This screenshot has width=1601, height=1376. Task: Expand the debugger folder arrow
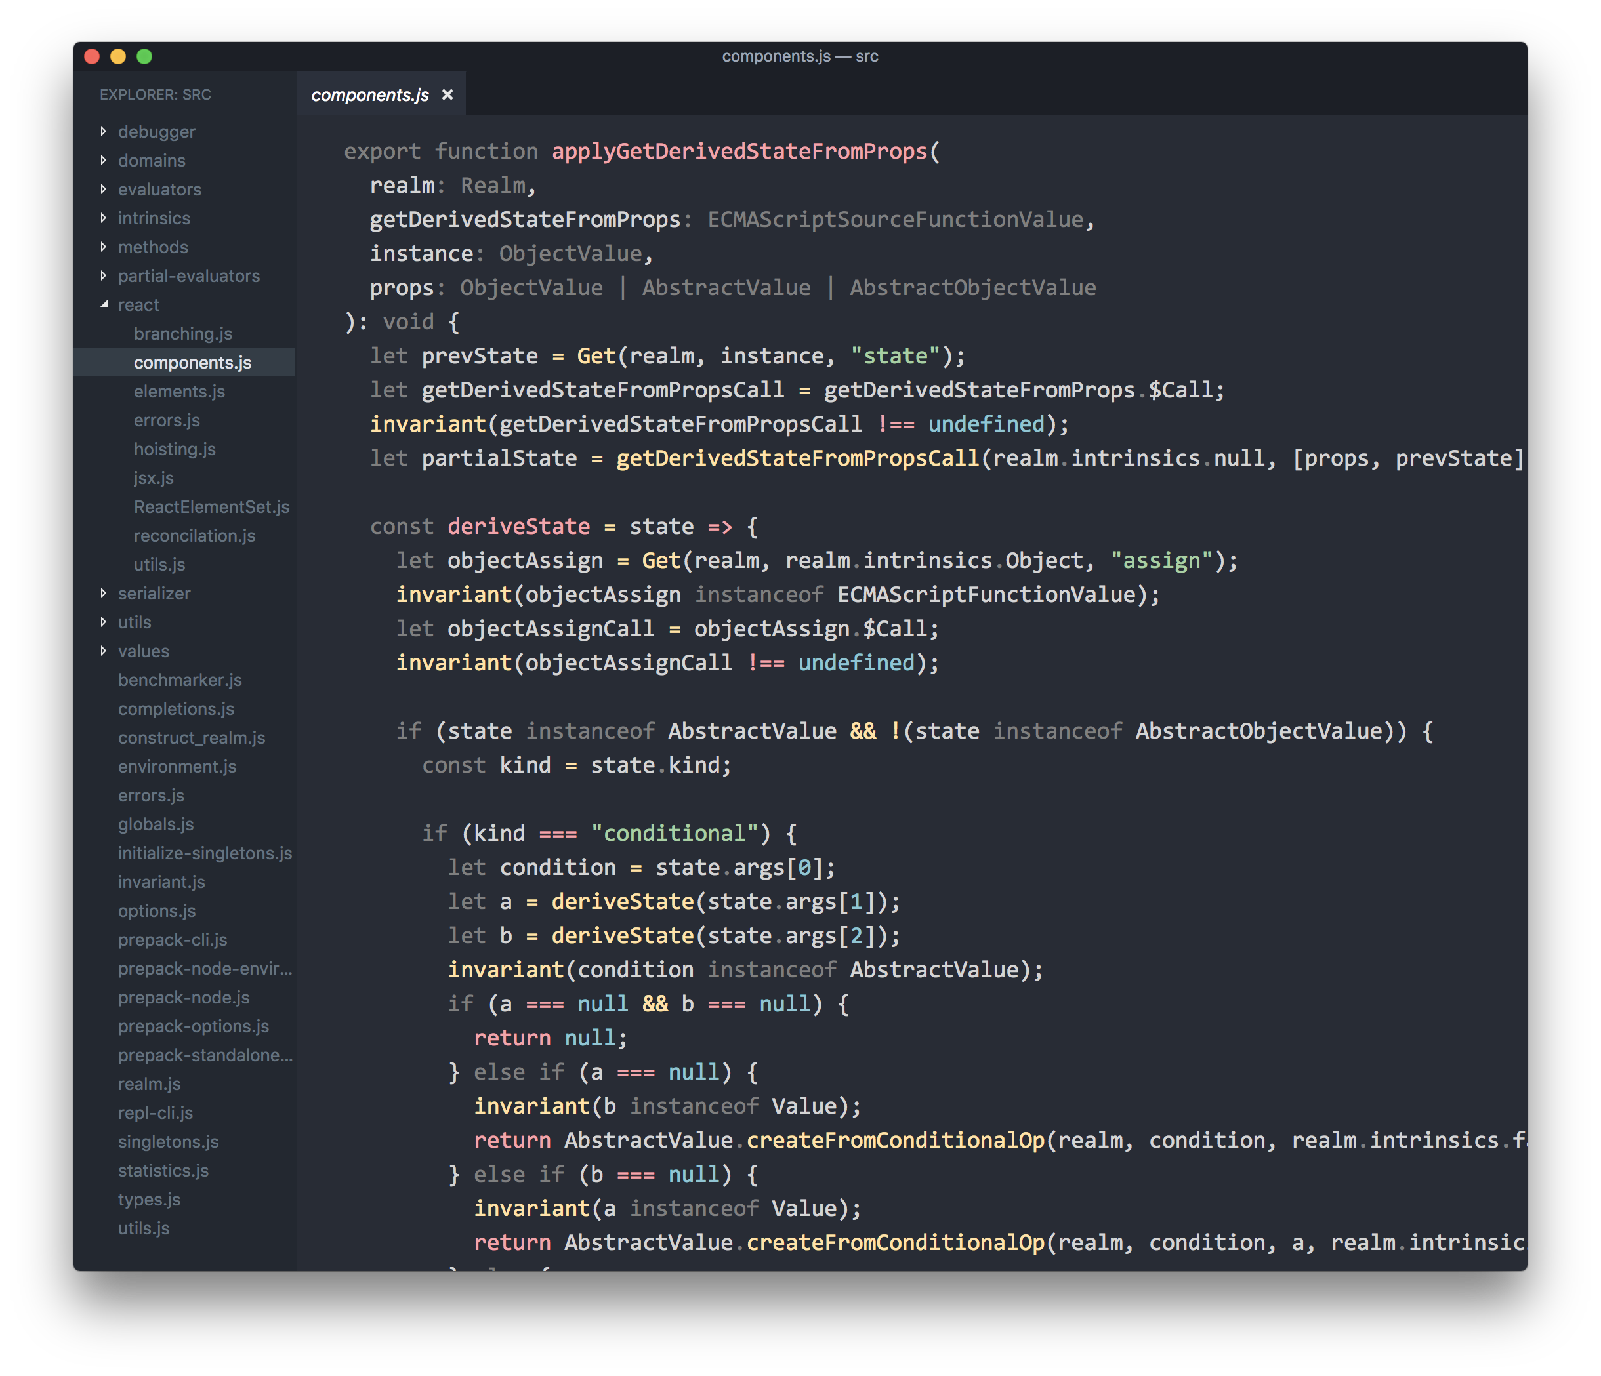(x=104, y=131)
